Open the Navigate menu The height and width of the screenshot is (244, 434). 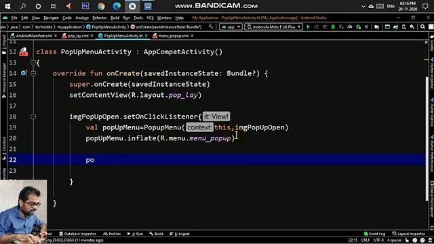(51, 18)
